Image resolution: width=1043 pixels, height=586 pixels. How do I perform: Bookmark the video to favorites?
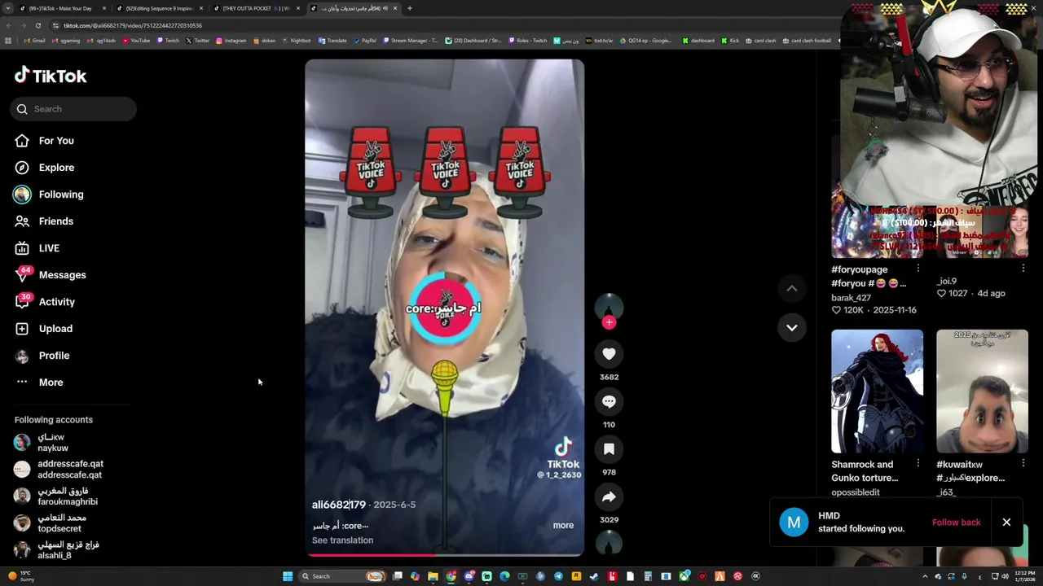coord(609,449)
